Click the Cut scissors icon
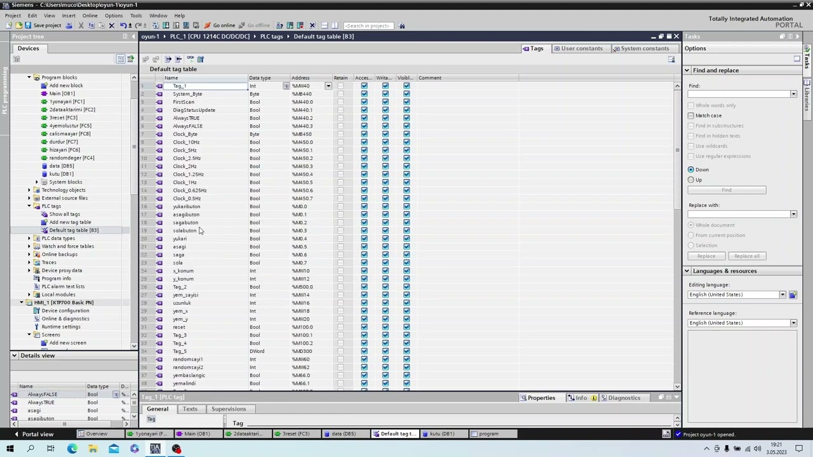The width and height of the screenshot is (813, 457). [81, 25]
